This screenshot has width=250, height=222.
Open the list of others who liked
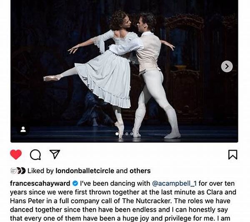tap(140, 171)
